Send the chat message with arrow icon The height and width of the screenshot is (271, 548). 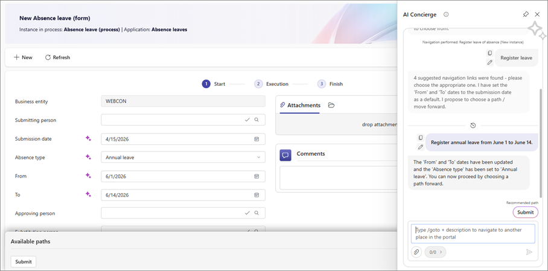pos(529,252)
